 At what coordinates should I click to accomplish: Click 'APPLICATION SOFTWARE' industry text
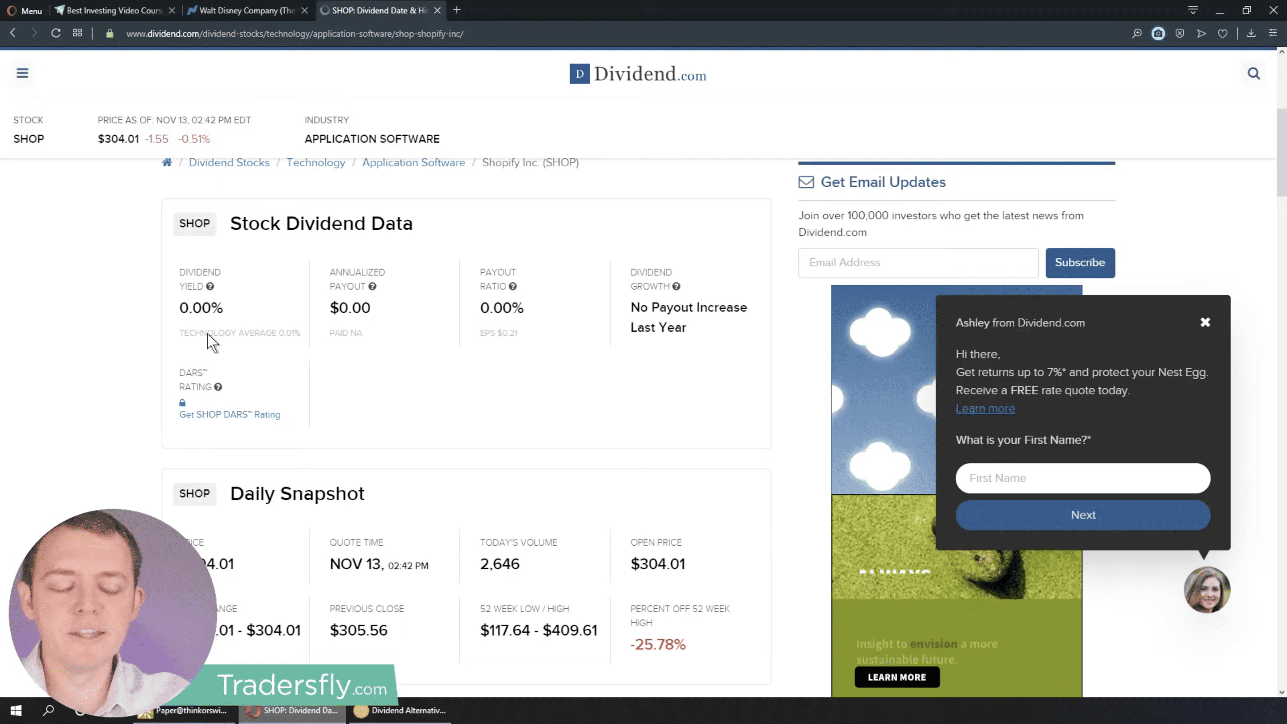[372, 139]
